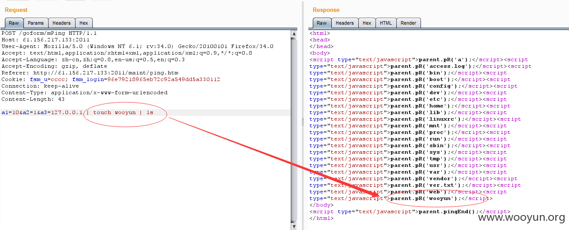
Task: Click the Accept-Language header line
Action: 93,59
